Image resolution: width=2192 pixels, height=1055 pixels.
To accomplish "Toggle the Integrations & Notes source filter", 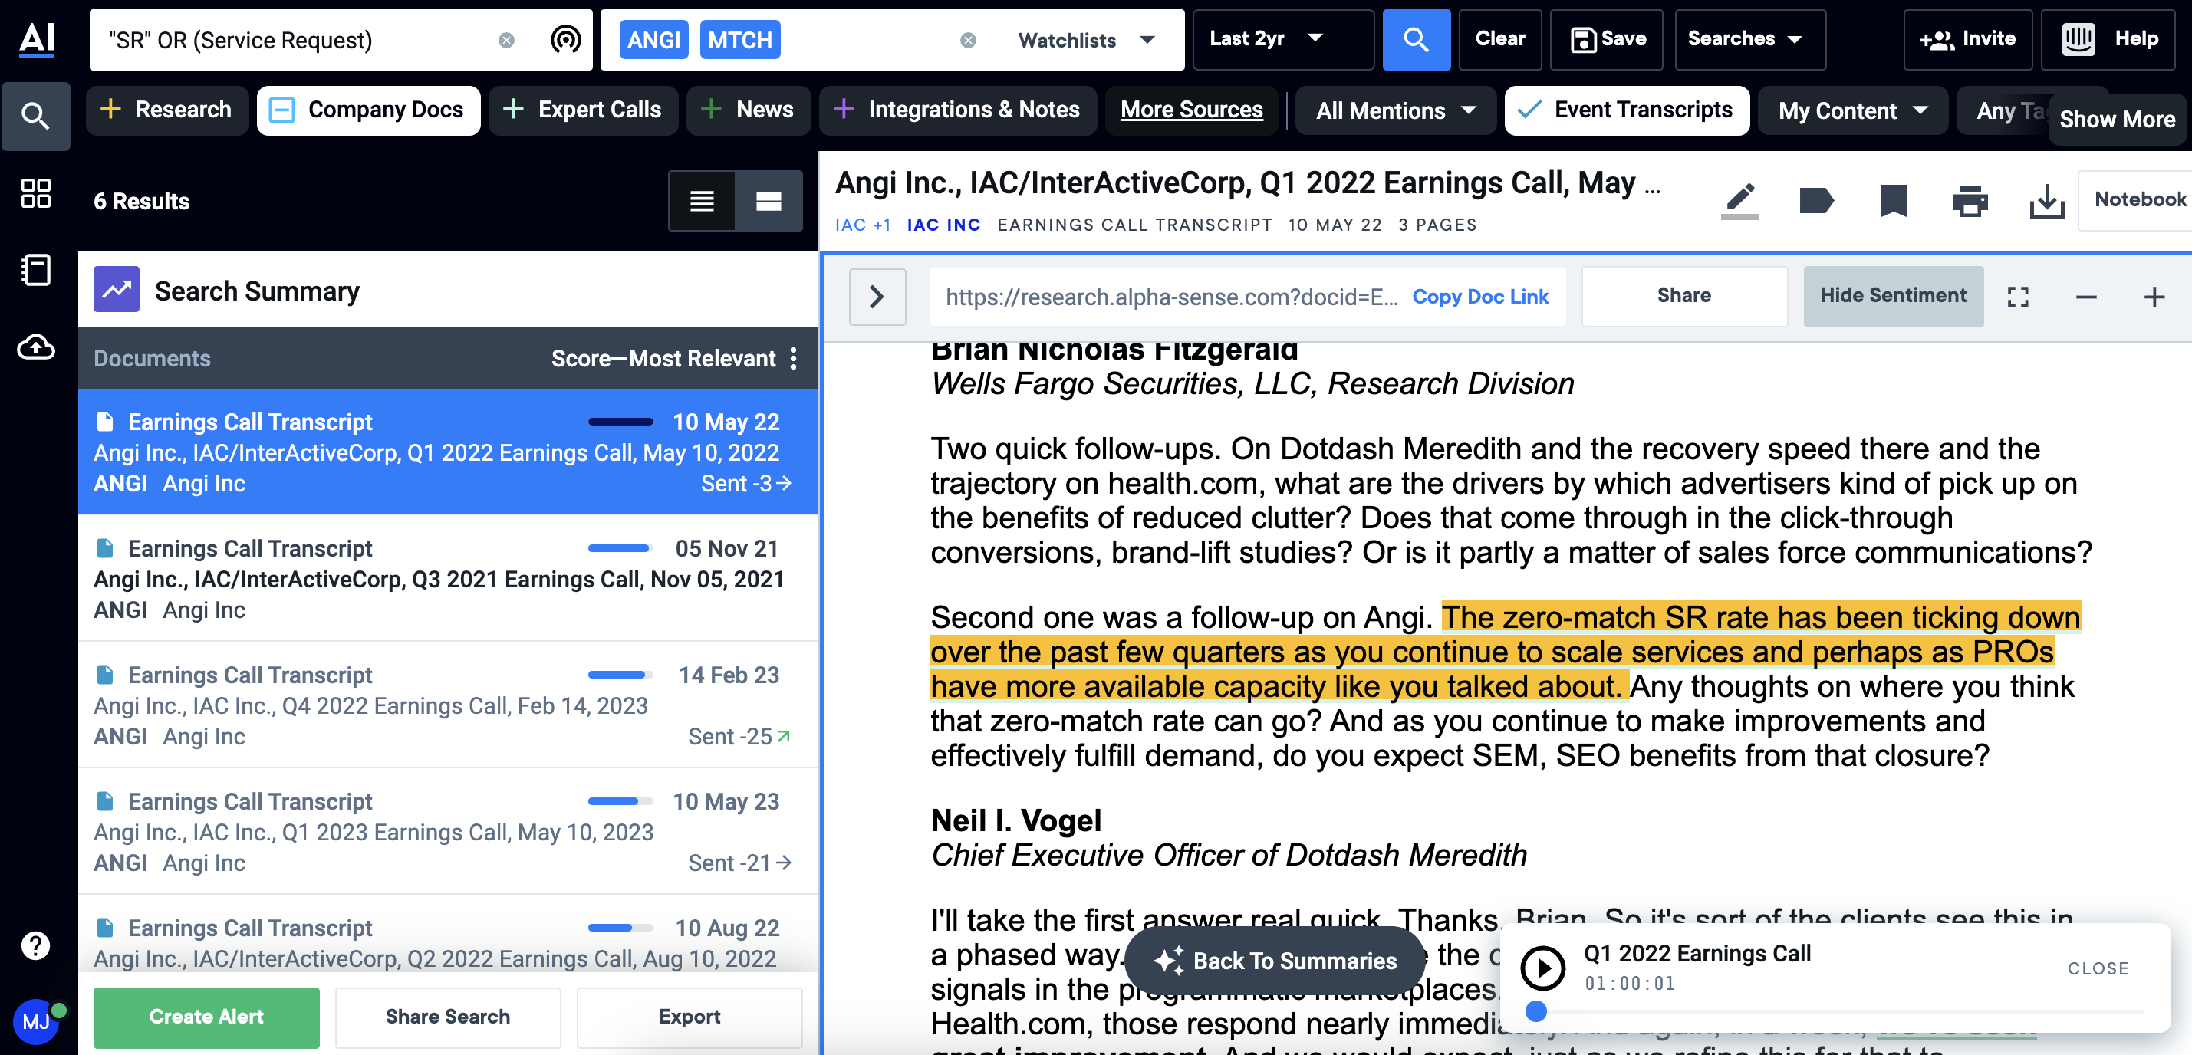I will (958, 110).
